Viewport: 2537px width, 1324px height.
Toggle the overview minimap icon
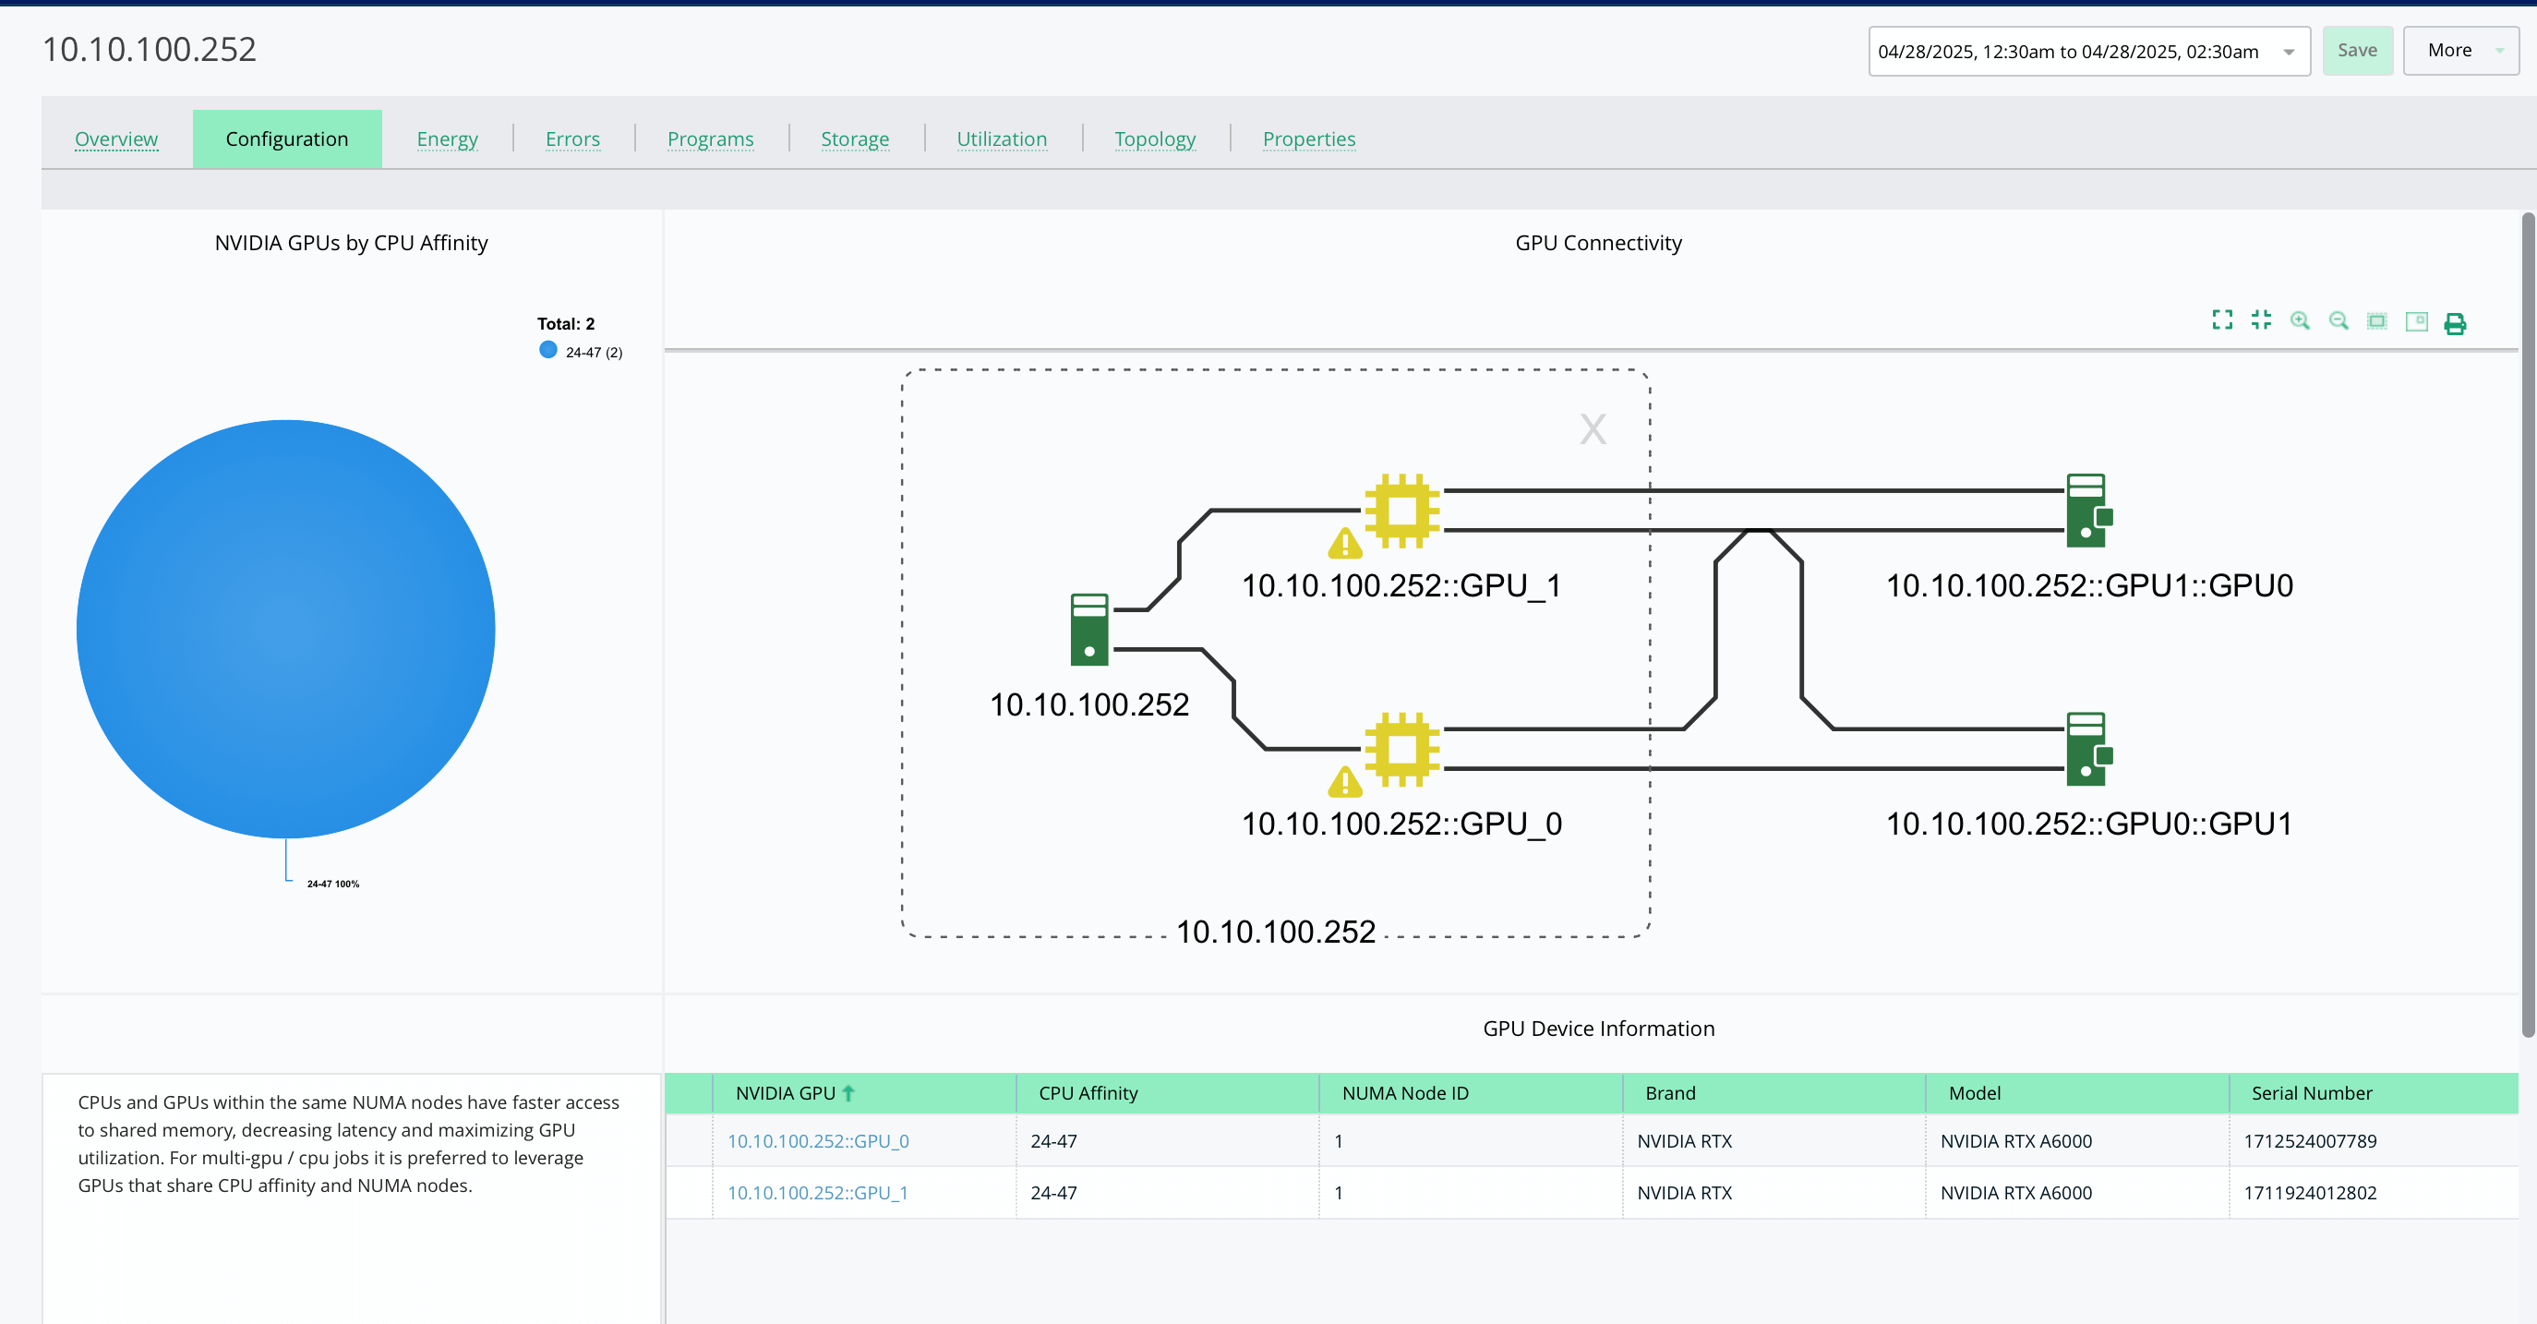coord(2416,321)
